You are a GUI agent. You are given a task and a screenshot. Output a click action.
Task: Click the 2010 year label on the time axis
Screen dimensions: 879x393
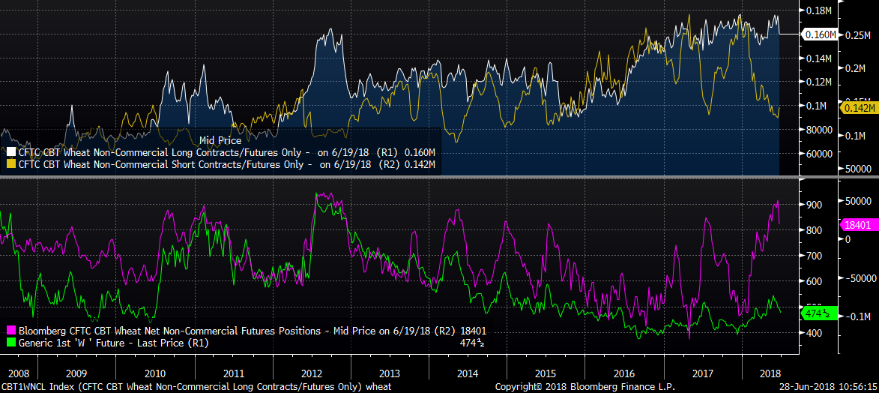click(x=154, y=373)
